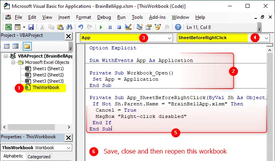This screenshot has width=275, height=161.
Task: Open the App object dropdown
Action: pos(169,38)
